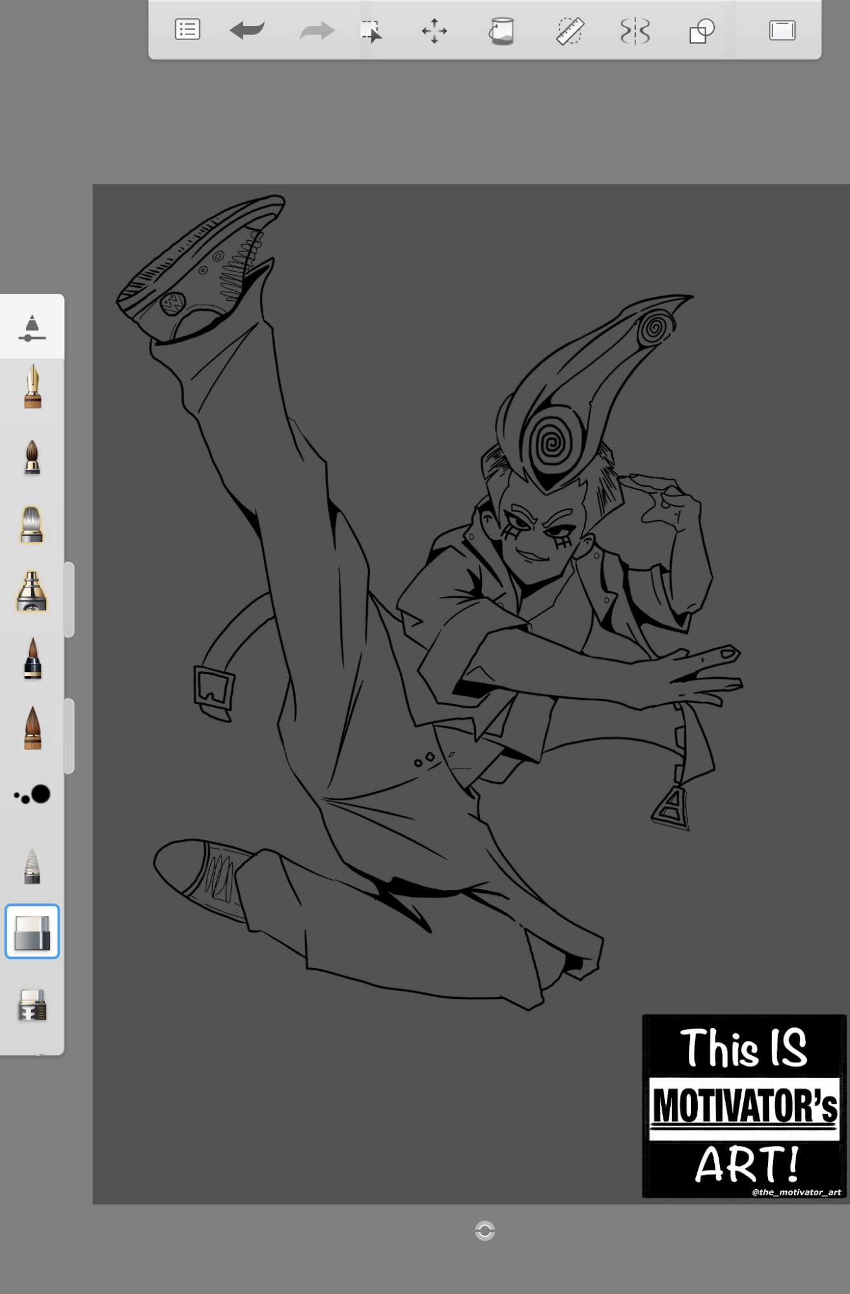Open the main menu list icon
850x1294 pixels.
click(x=188, y=30)
